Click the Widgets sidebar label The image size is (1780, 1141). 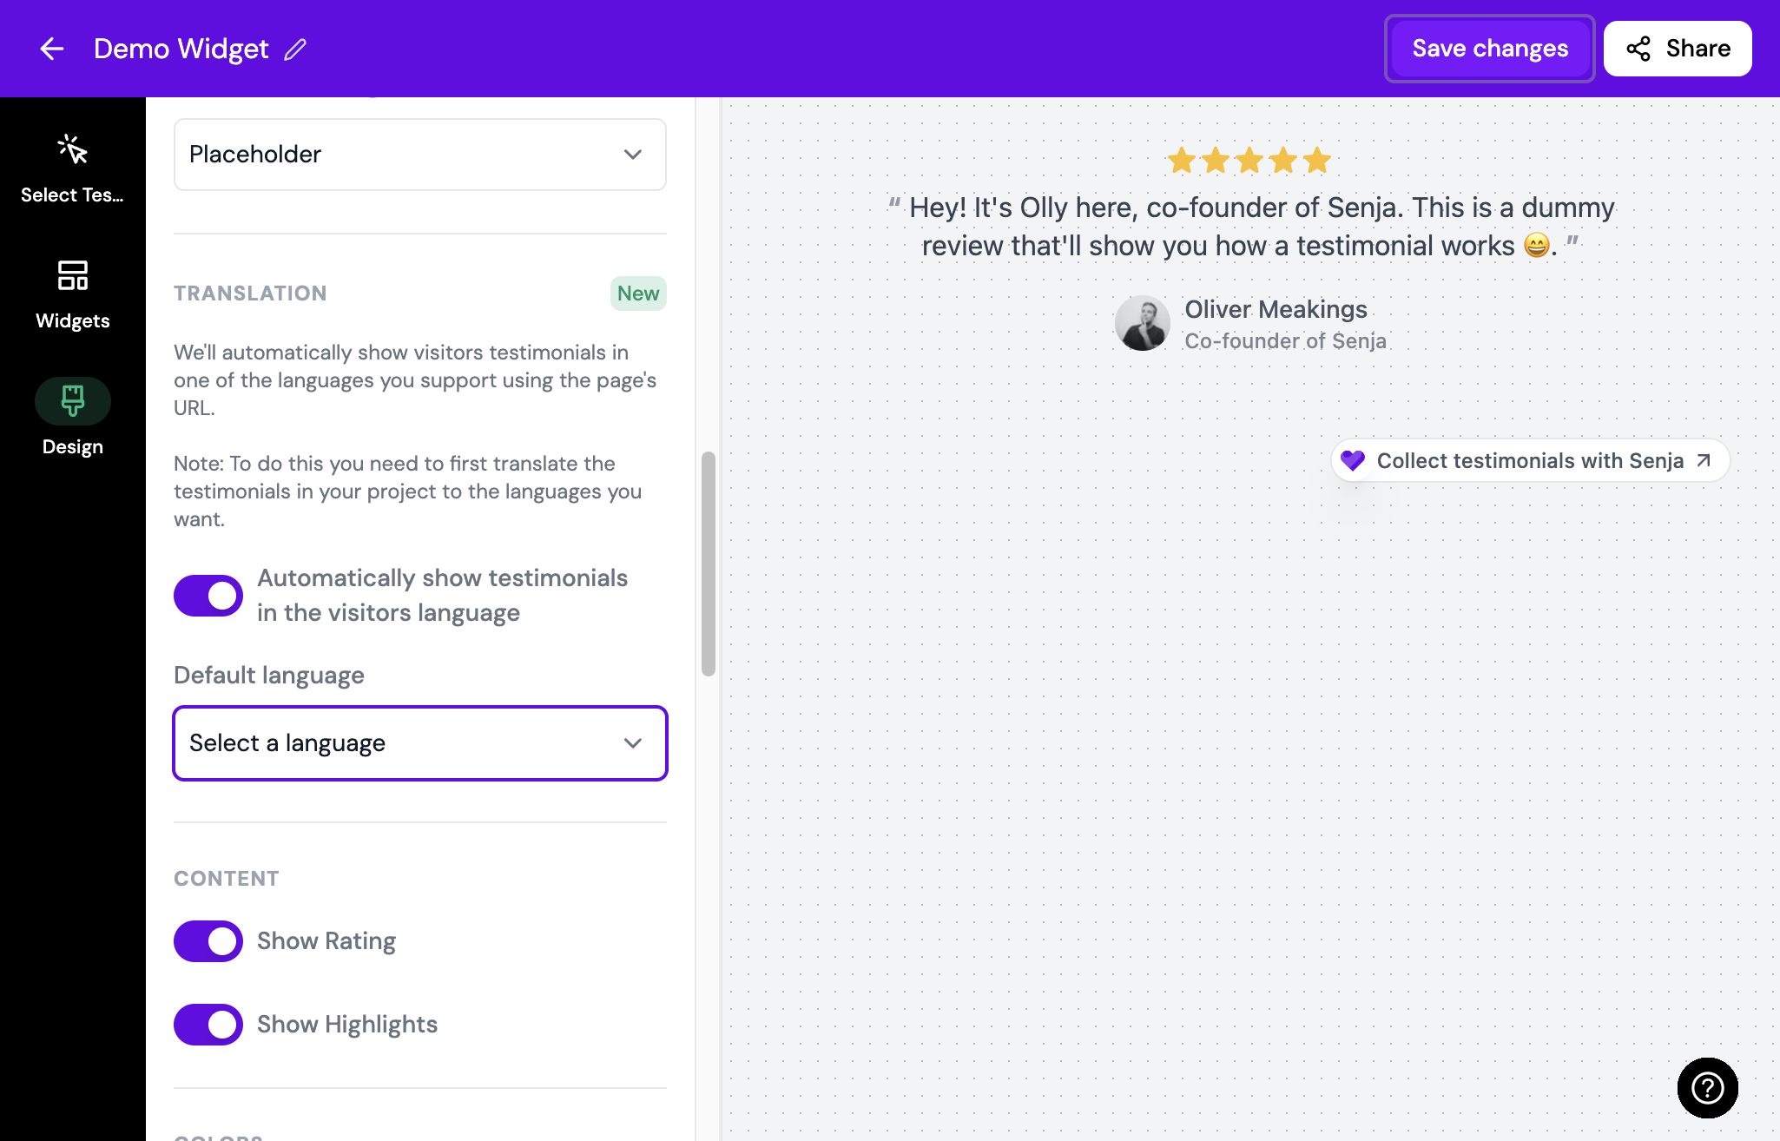click(x=73, y=321)
